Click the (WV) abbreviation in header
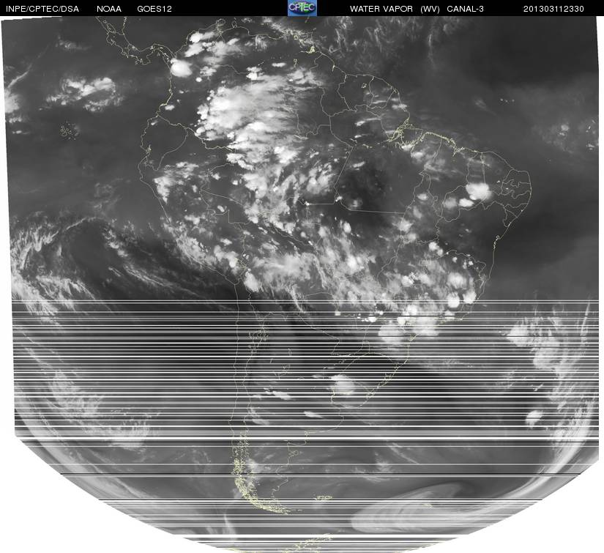The height and width of the screenshot is (553, 604). coord(430,9)
